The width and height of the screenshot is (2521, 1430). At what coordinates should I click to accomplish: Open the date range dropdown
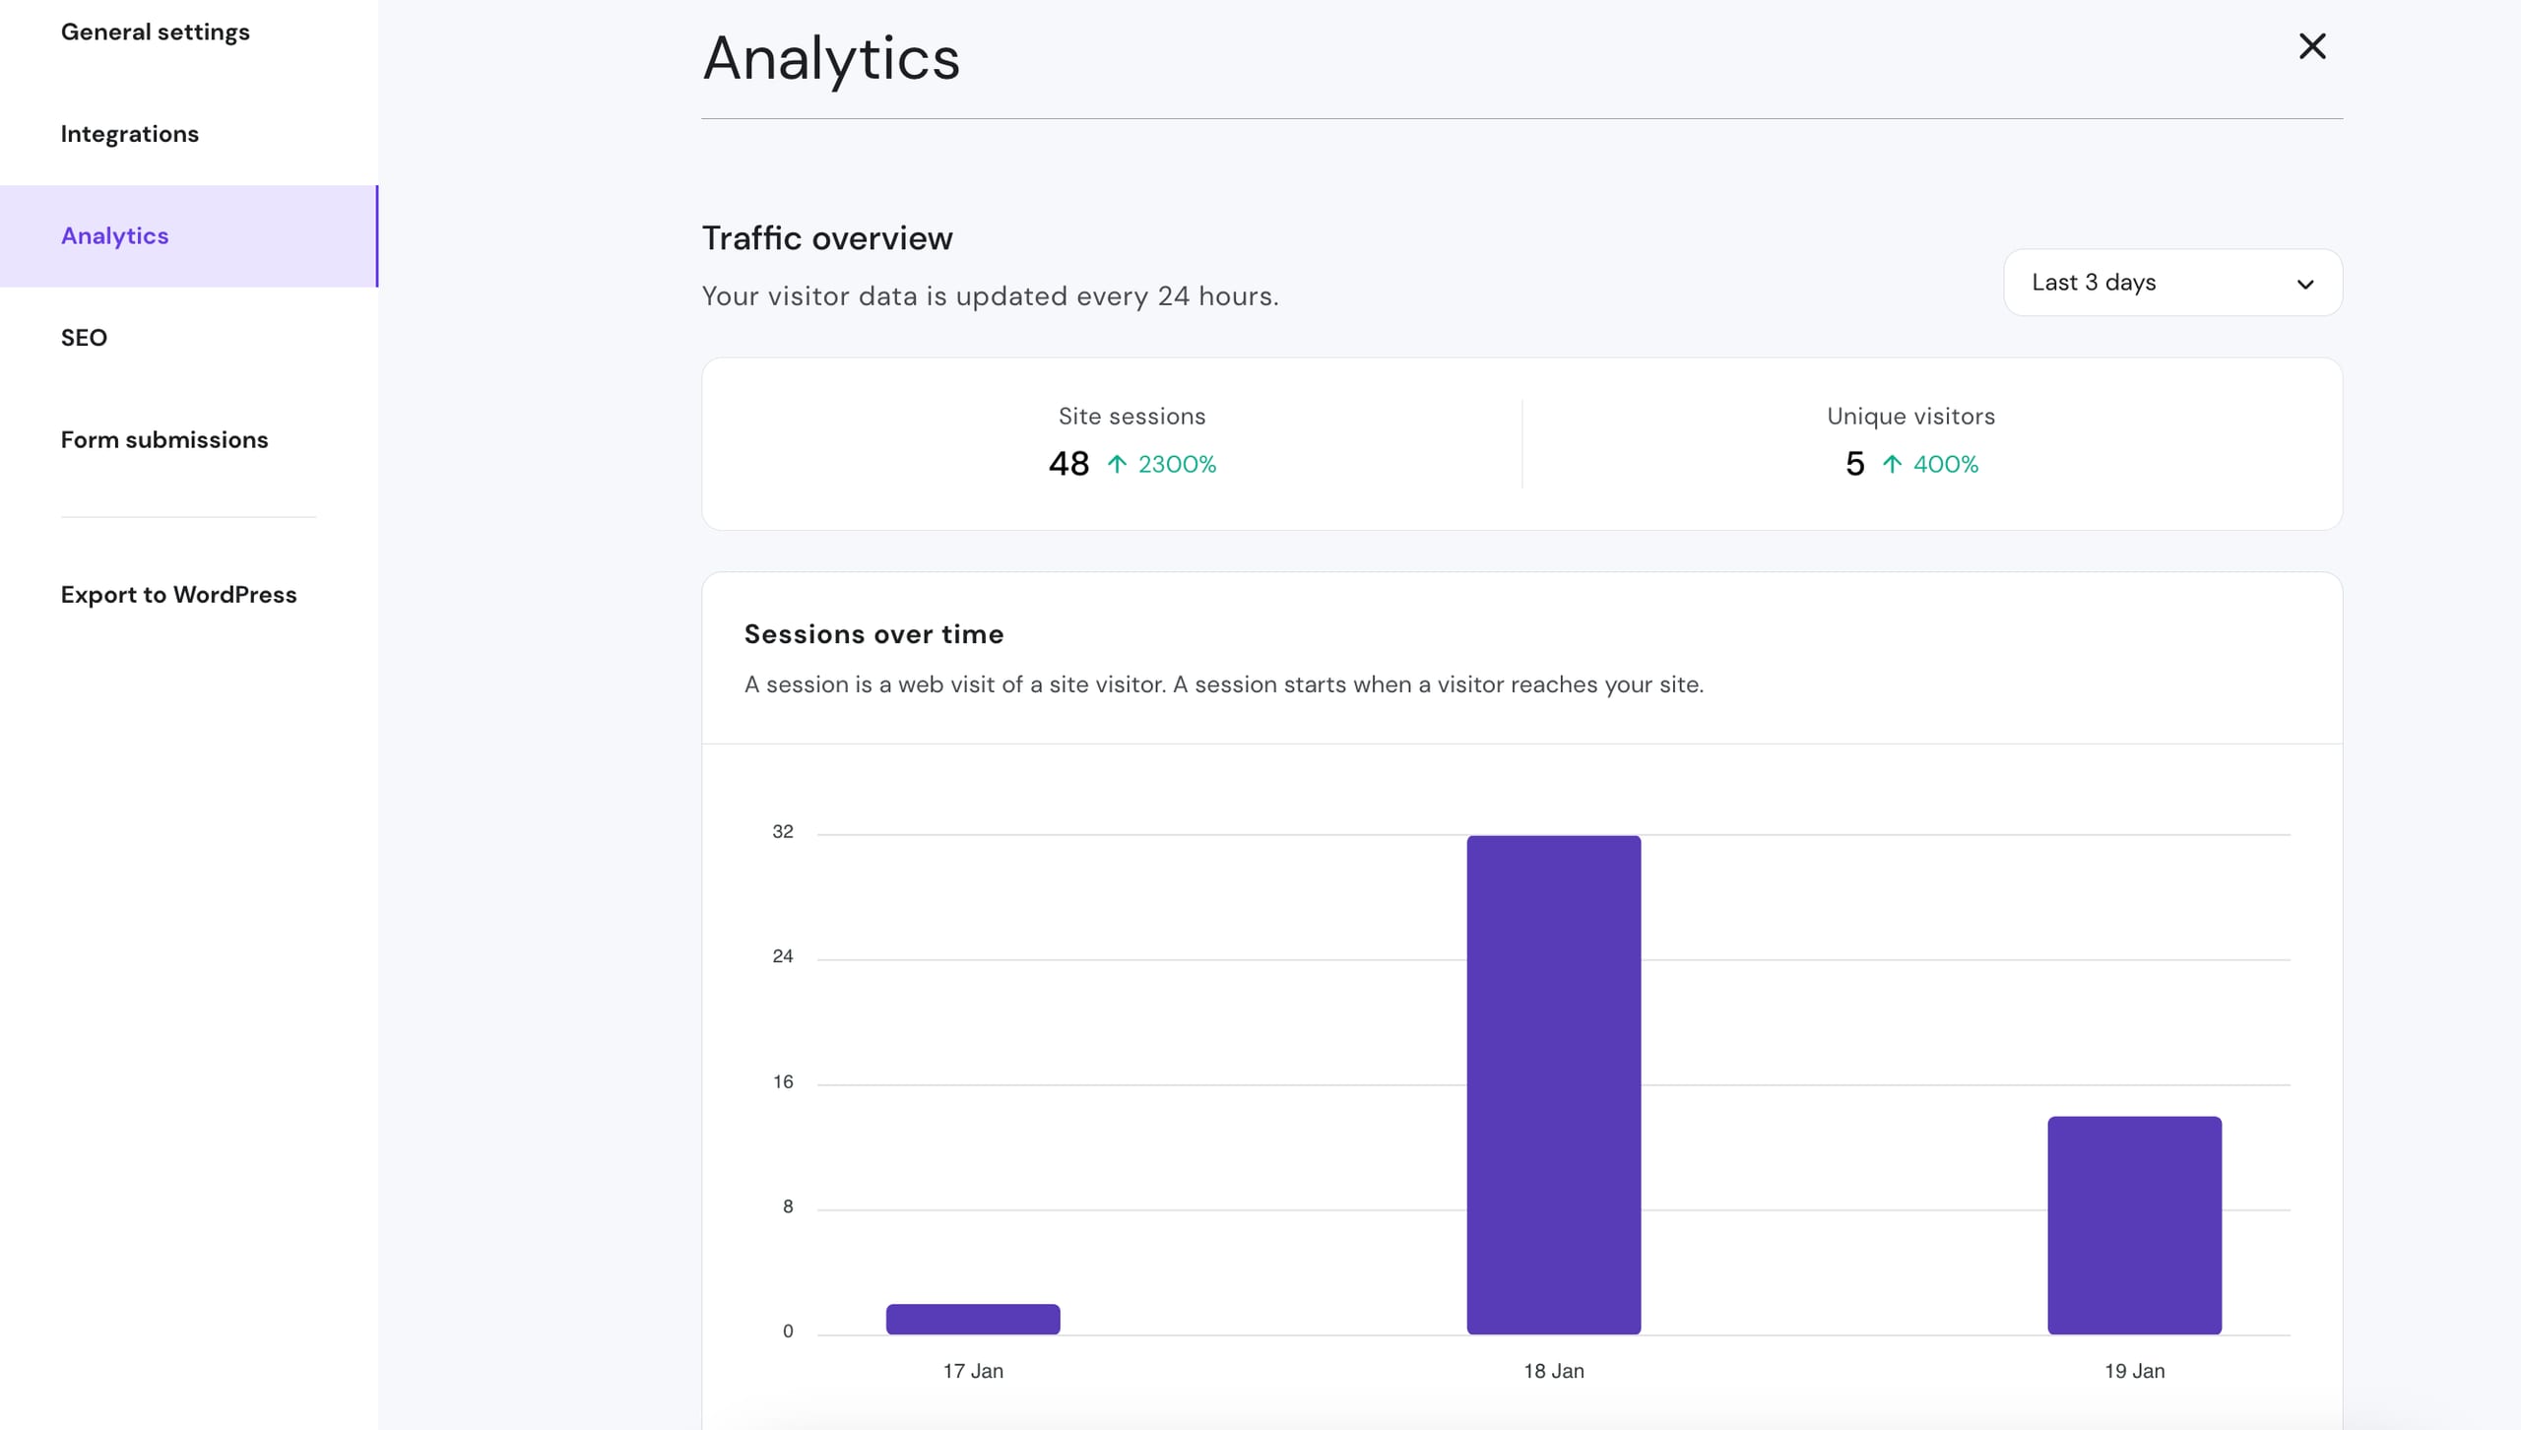(2171, 283)
